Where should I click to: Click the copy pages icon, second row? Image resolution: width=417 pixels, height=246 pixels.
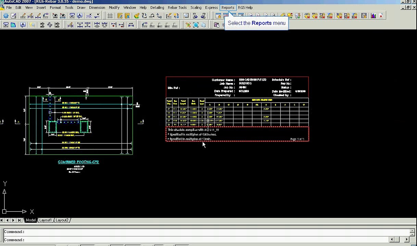click(x=203, y=25)
